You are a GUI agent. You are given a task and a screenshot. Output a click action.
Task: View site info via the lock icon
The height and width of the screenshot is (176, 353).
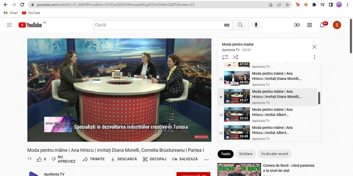[33, 5]
